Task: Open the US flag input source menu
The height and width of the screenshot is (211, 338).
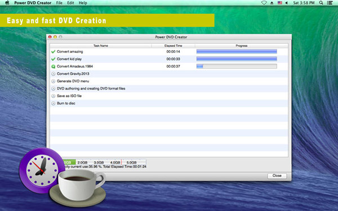Action: [x=280, y=3]
